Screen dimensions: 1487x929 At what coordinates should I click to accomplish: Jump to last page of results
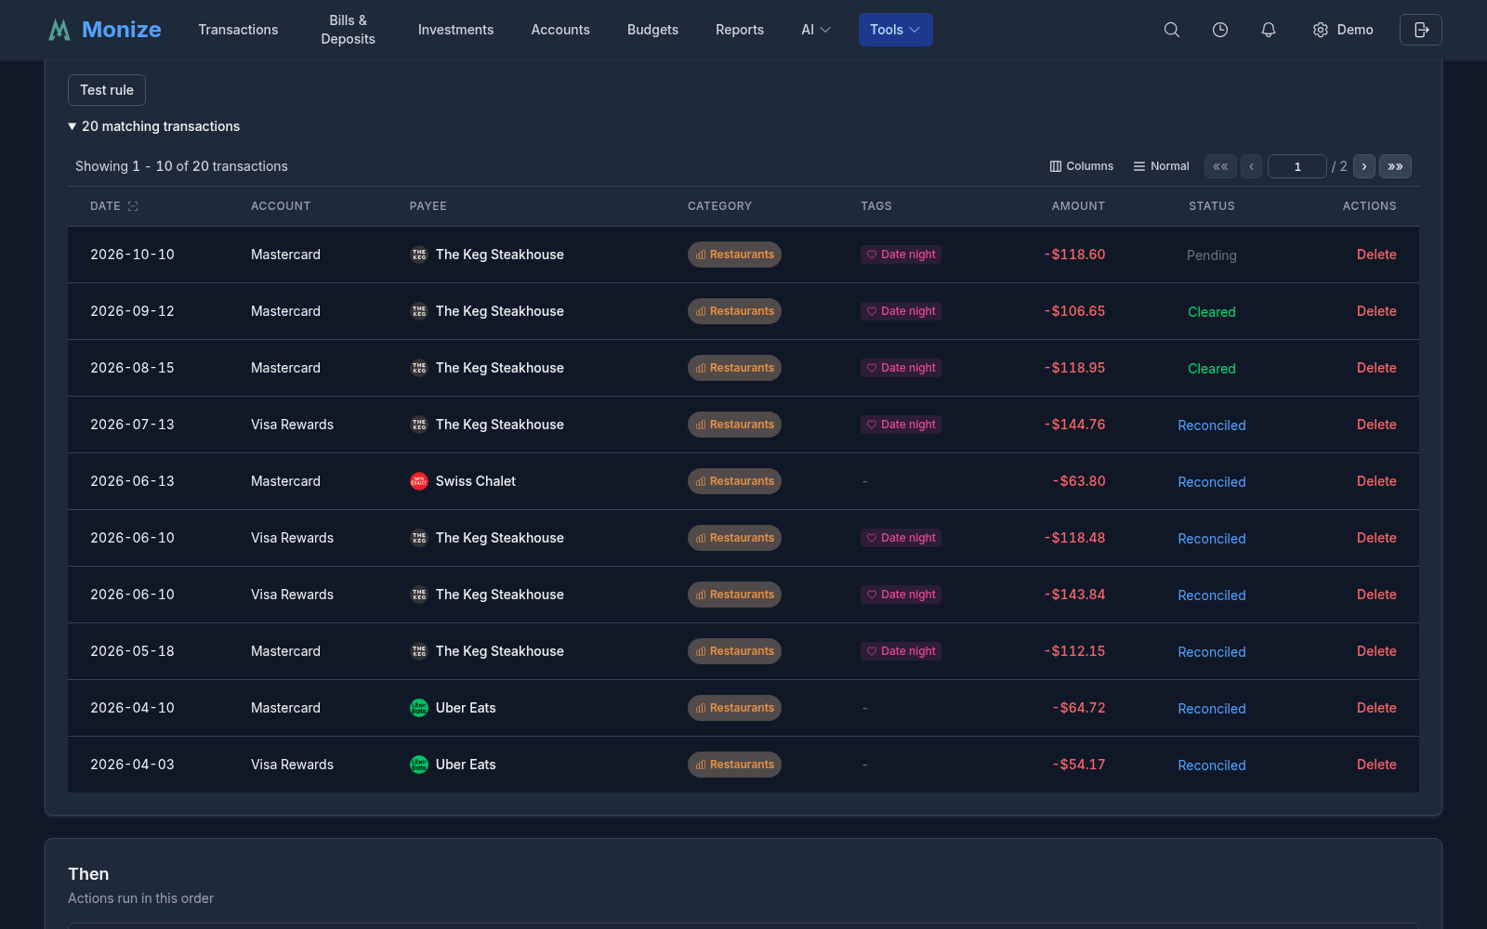point(1395,166)
